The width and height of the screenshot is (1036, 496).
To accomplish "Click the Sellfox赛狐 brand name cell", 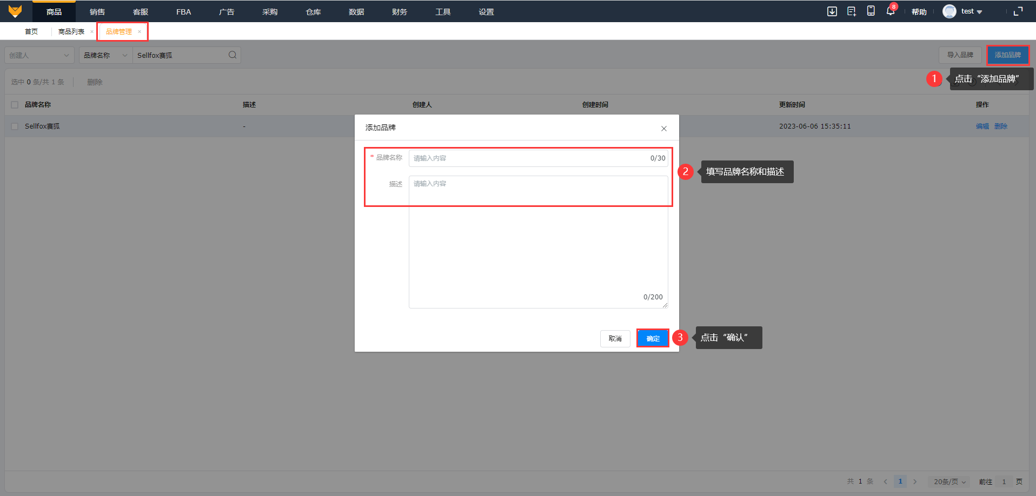I will click(x=42, y=126).
